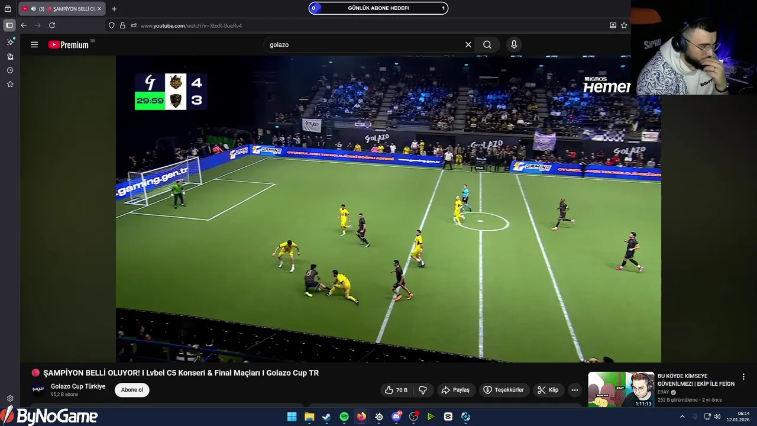Open Steam from taskbar
This screenshot has width=757, height=426.
pos(326,417)
